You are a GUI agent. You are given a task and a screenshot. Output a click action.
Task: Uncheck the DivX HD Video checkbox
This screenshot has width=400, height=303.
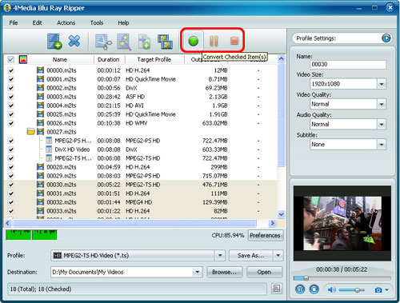pos(11,150)
